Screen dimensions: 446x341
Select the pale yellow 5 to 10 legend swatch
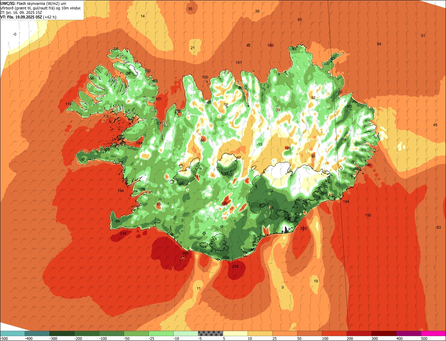pyautogui.click(x=235, y=333)
